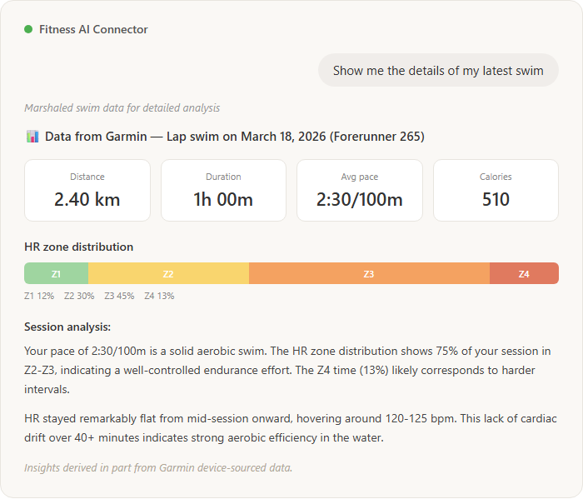
Task: Click the 'Z4 13%' legend label
Action: [160, 296]
